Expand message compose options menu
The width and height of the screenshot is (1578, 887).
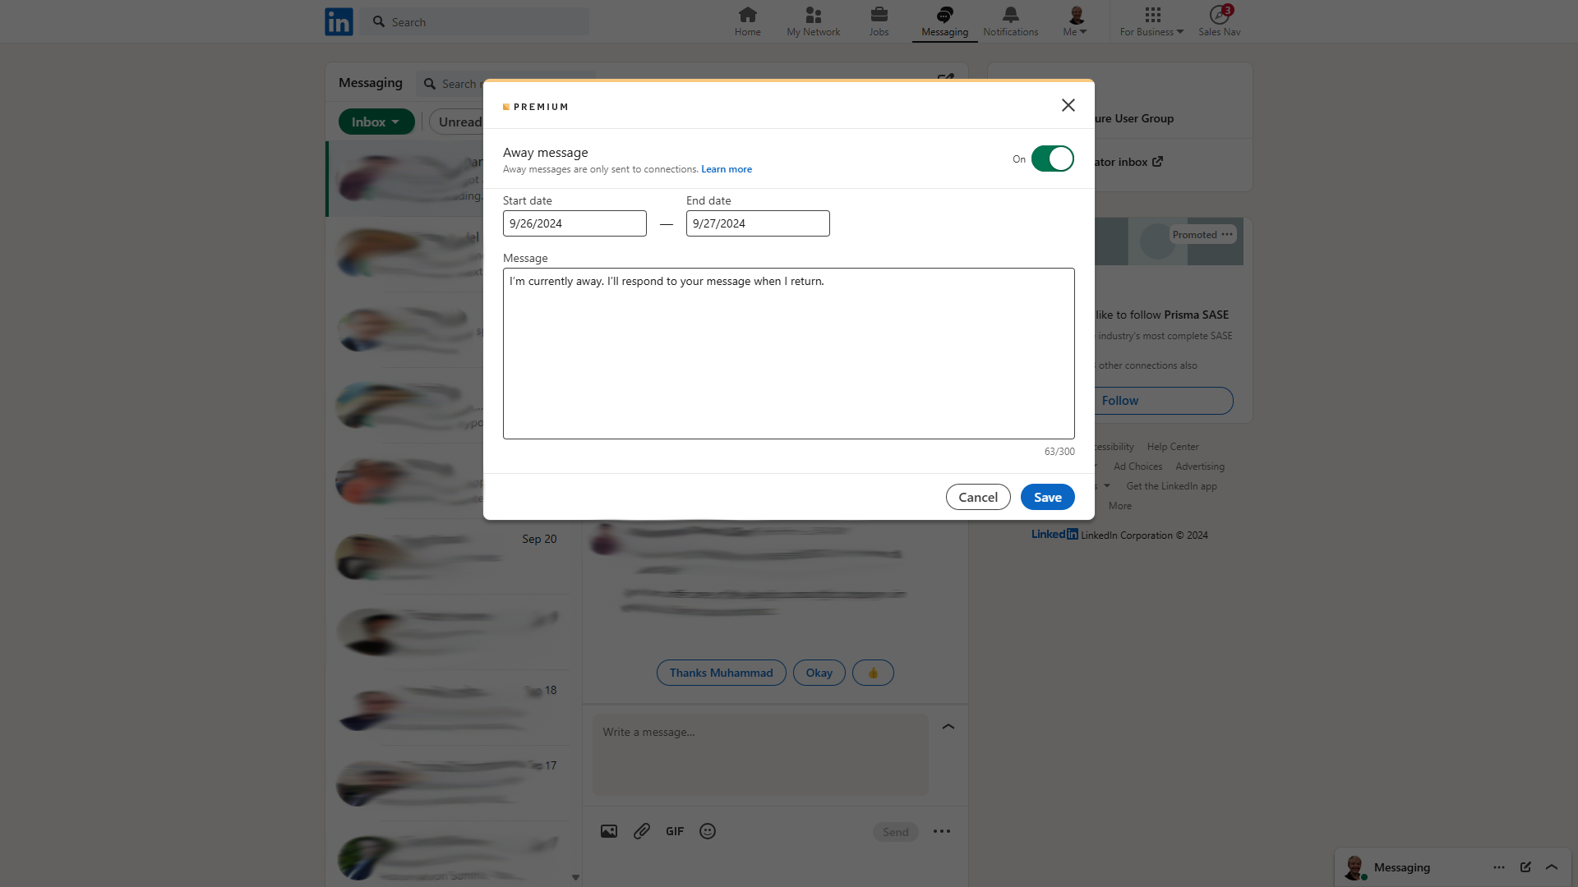pyautogui.click(x=942, y=830)
